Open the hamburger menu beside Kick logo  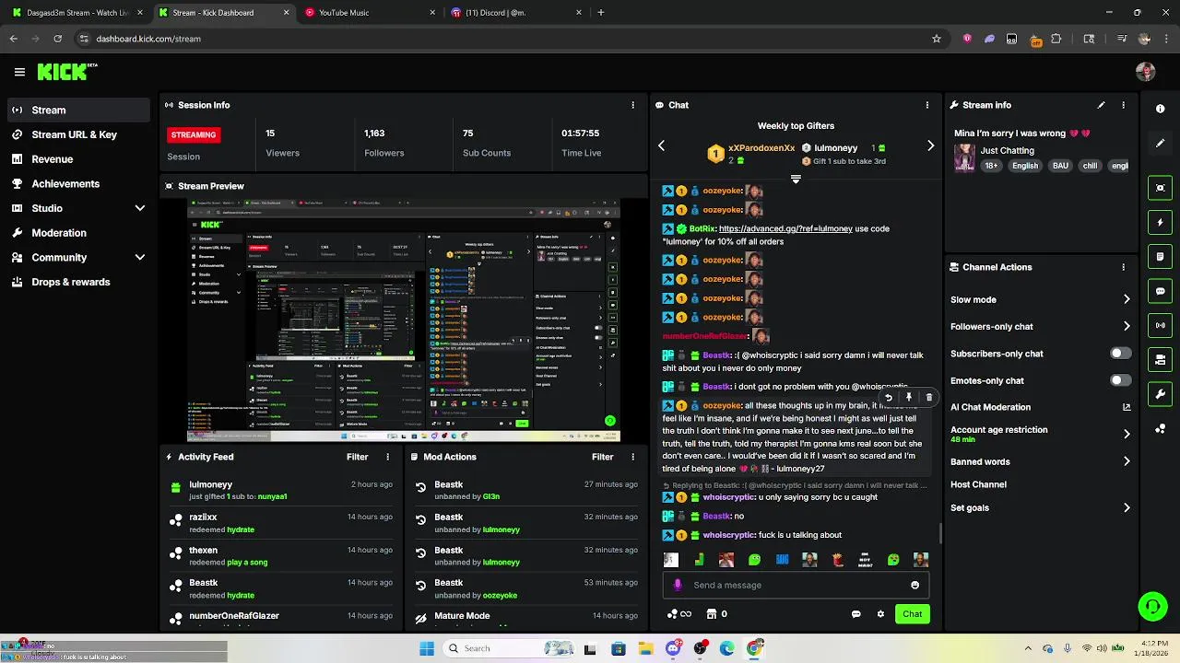coord(19,72)
